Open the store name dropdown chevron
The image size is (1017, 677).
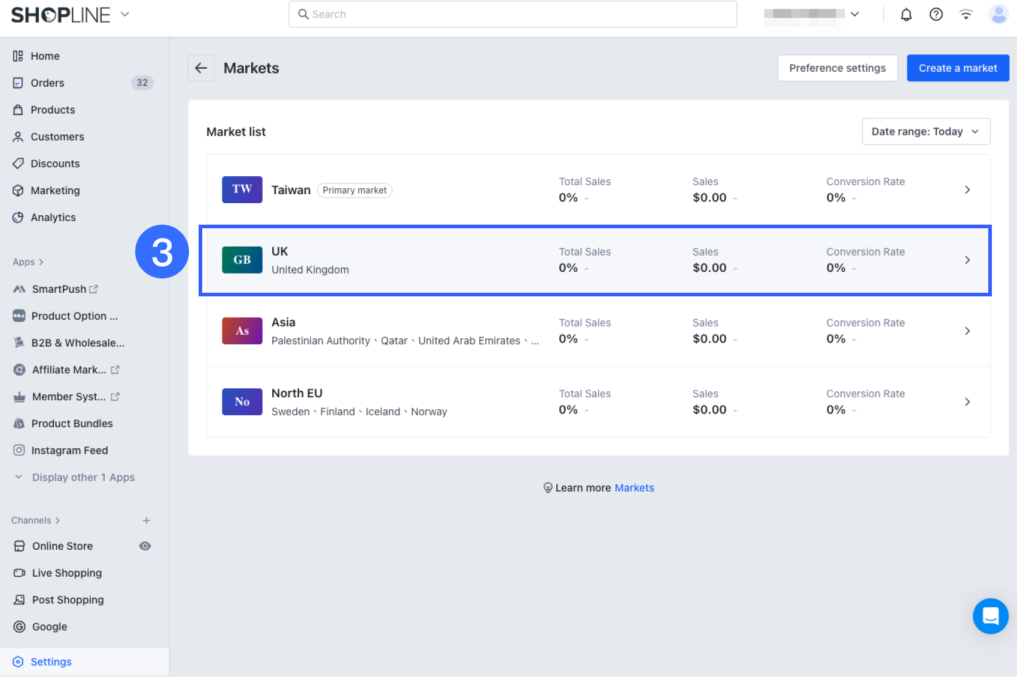(x=855, y=14)
